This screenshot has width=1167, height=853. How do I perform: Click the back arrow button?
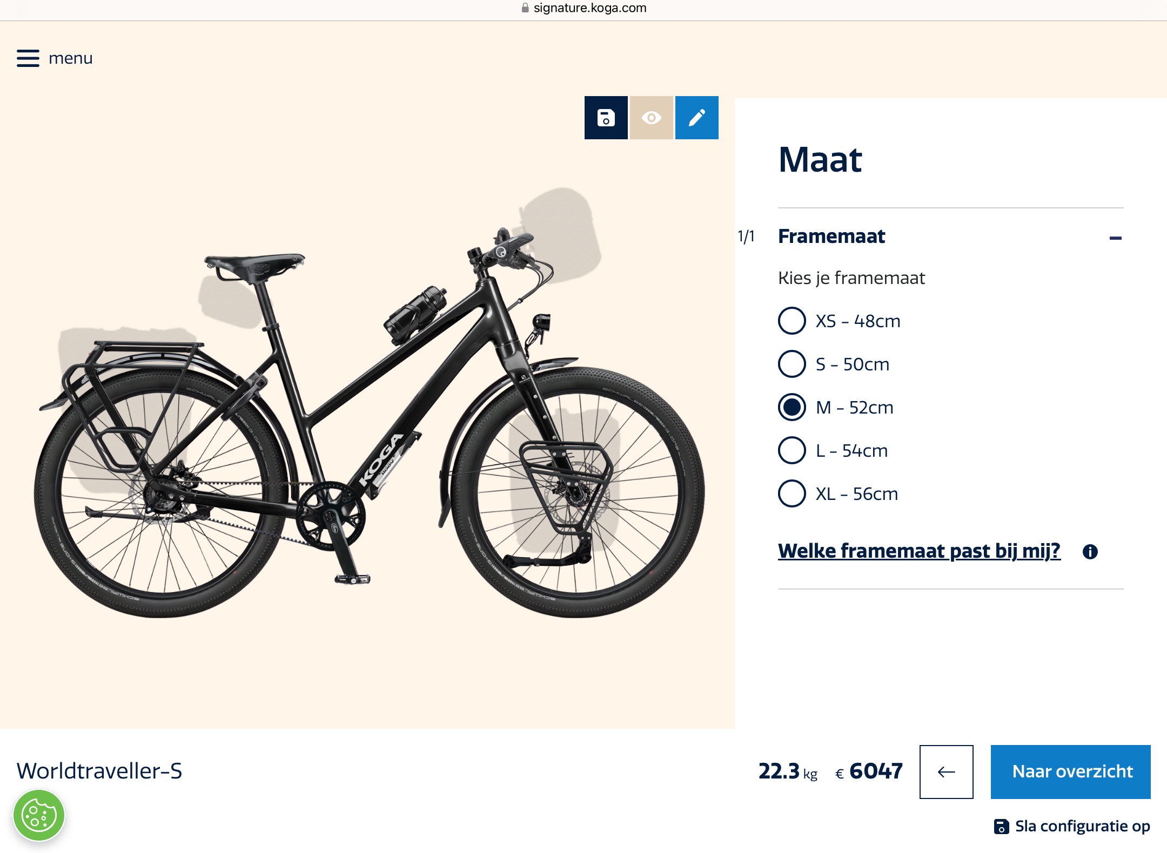coord(946,771)
